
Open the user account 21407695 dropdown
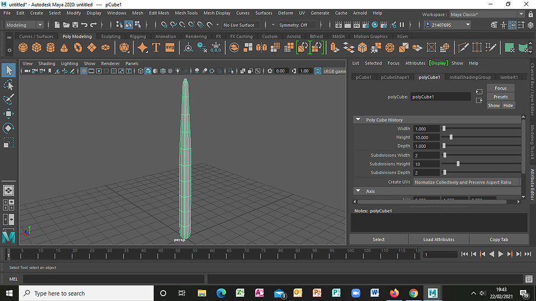(x=448, y=25)
